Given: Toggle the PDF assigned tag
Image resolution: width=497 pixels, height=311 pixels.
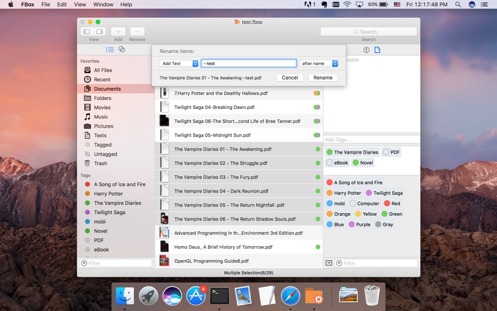Looking at the screenshot, I should pyautogui.click(x=391, y=152).
